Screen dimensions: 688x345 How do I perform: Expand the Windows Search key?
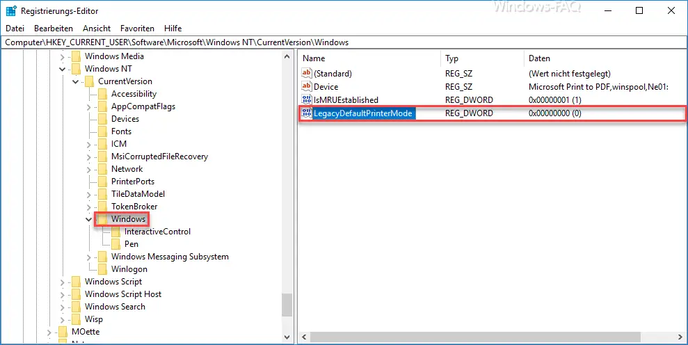tap(63, 307)
